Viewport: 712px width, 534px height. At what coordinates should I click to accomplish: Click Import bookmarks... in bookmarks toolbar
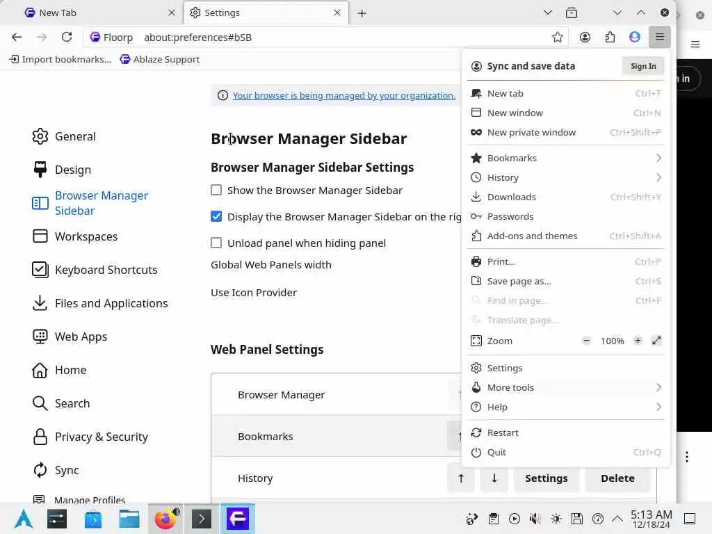(x=60, y=60)
